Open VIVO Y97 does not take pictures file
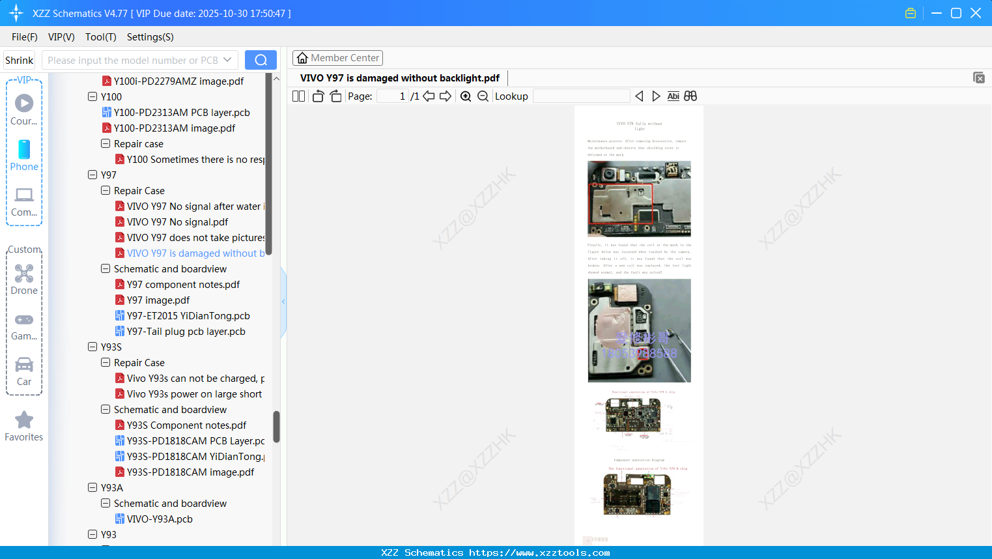 click(x=190, y=237)
